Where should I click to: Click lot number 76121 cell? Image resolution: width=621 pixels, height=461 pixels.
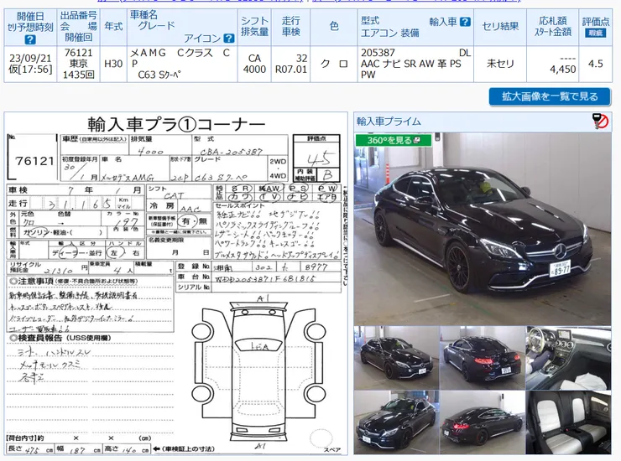pyautogui.click(x=78, y=64)
